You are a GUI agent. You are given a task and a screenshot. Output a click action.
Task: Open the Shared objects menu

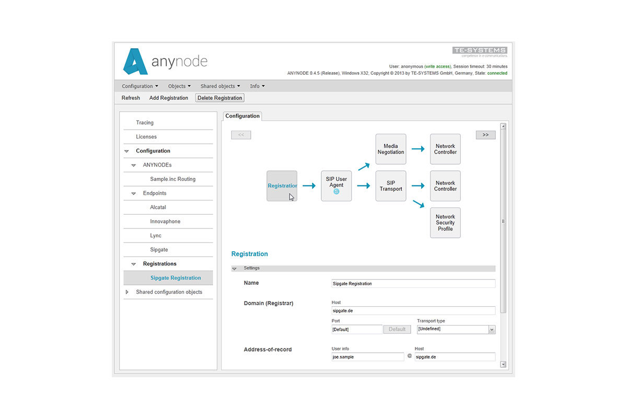[x=220, y=86]
